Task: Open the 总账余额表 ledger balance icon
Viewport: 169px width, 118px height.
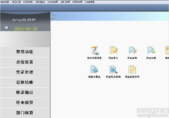Action: pos(94,69)
